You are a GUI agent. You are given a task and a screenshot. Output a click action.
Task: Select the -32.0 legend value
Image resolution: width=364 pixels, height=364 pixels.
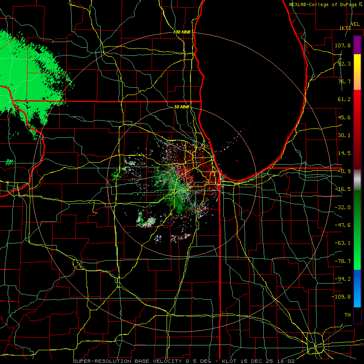point(343,207)
